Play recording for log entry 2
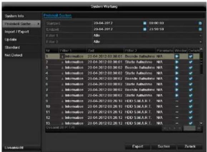The height and width of the screenshot is (152, 207). click(x=177, y=62)
